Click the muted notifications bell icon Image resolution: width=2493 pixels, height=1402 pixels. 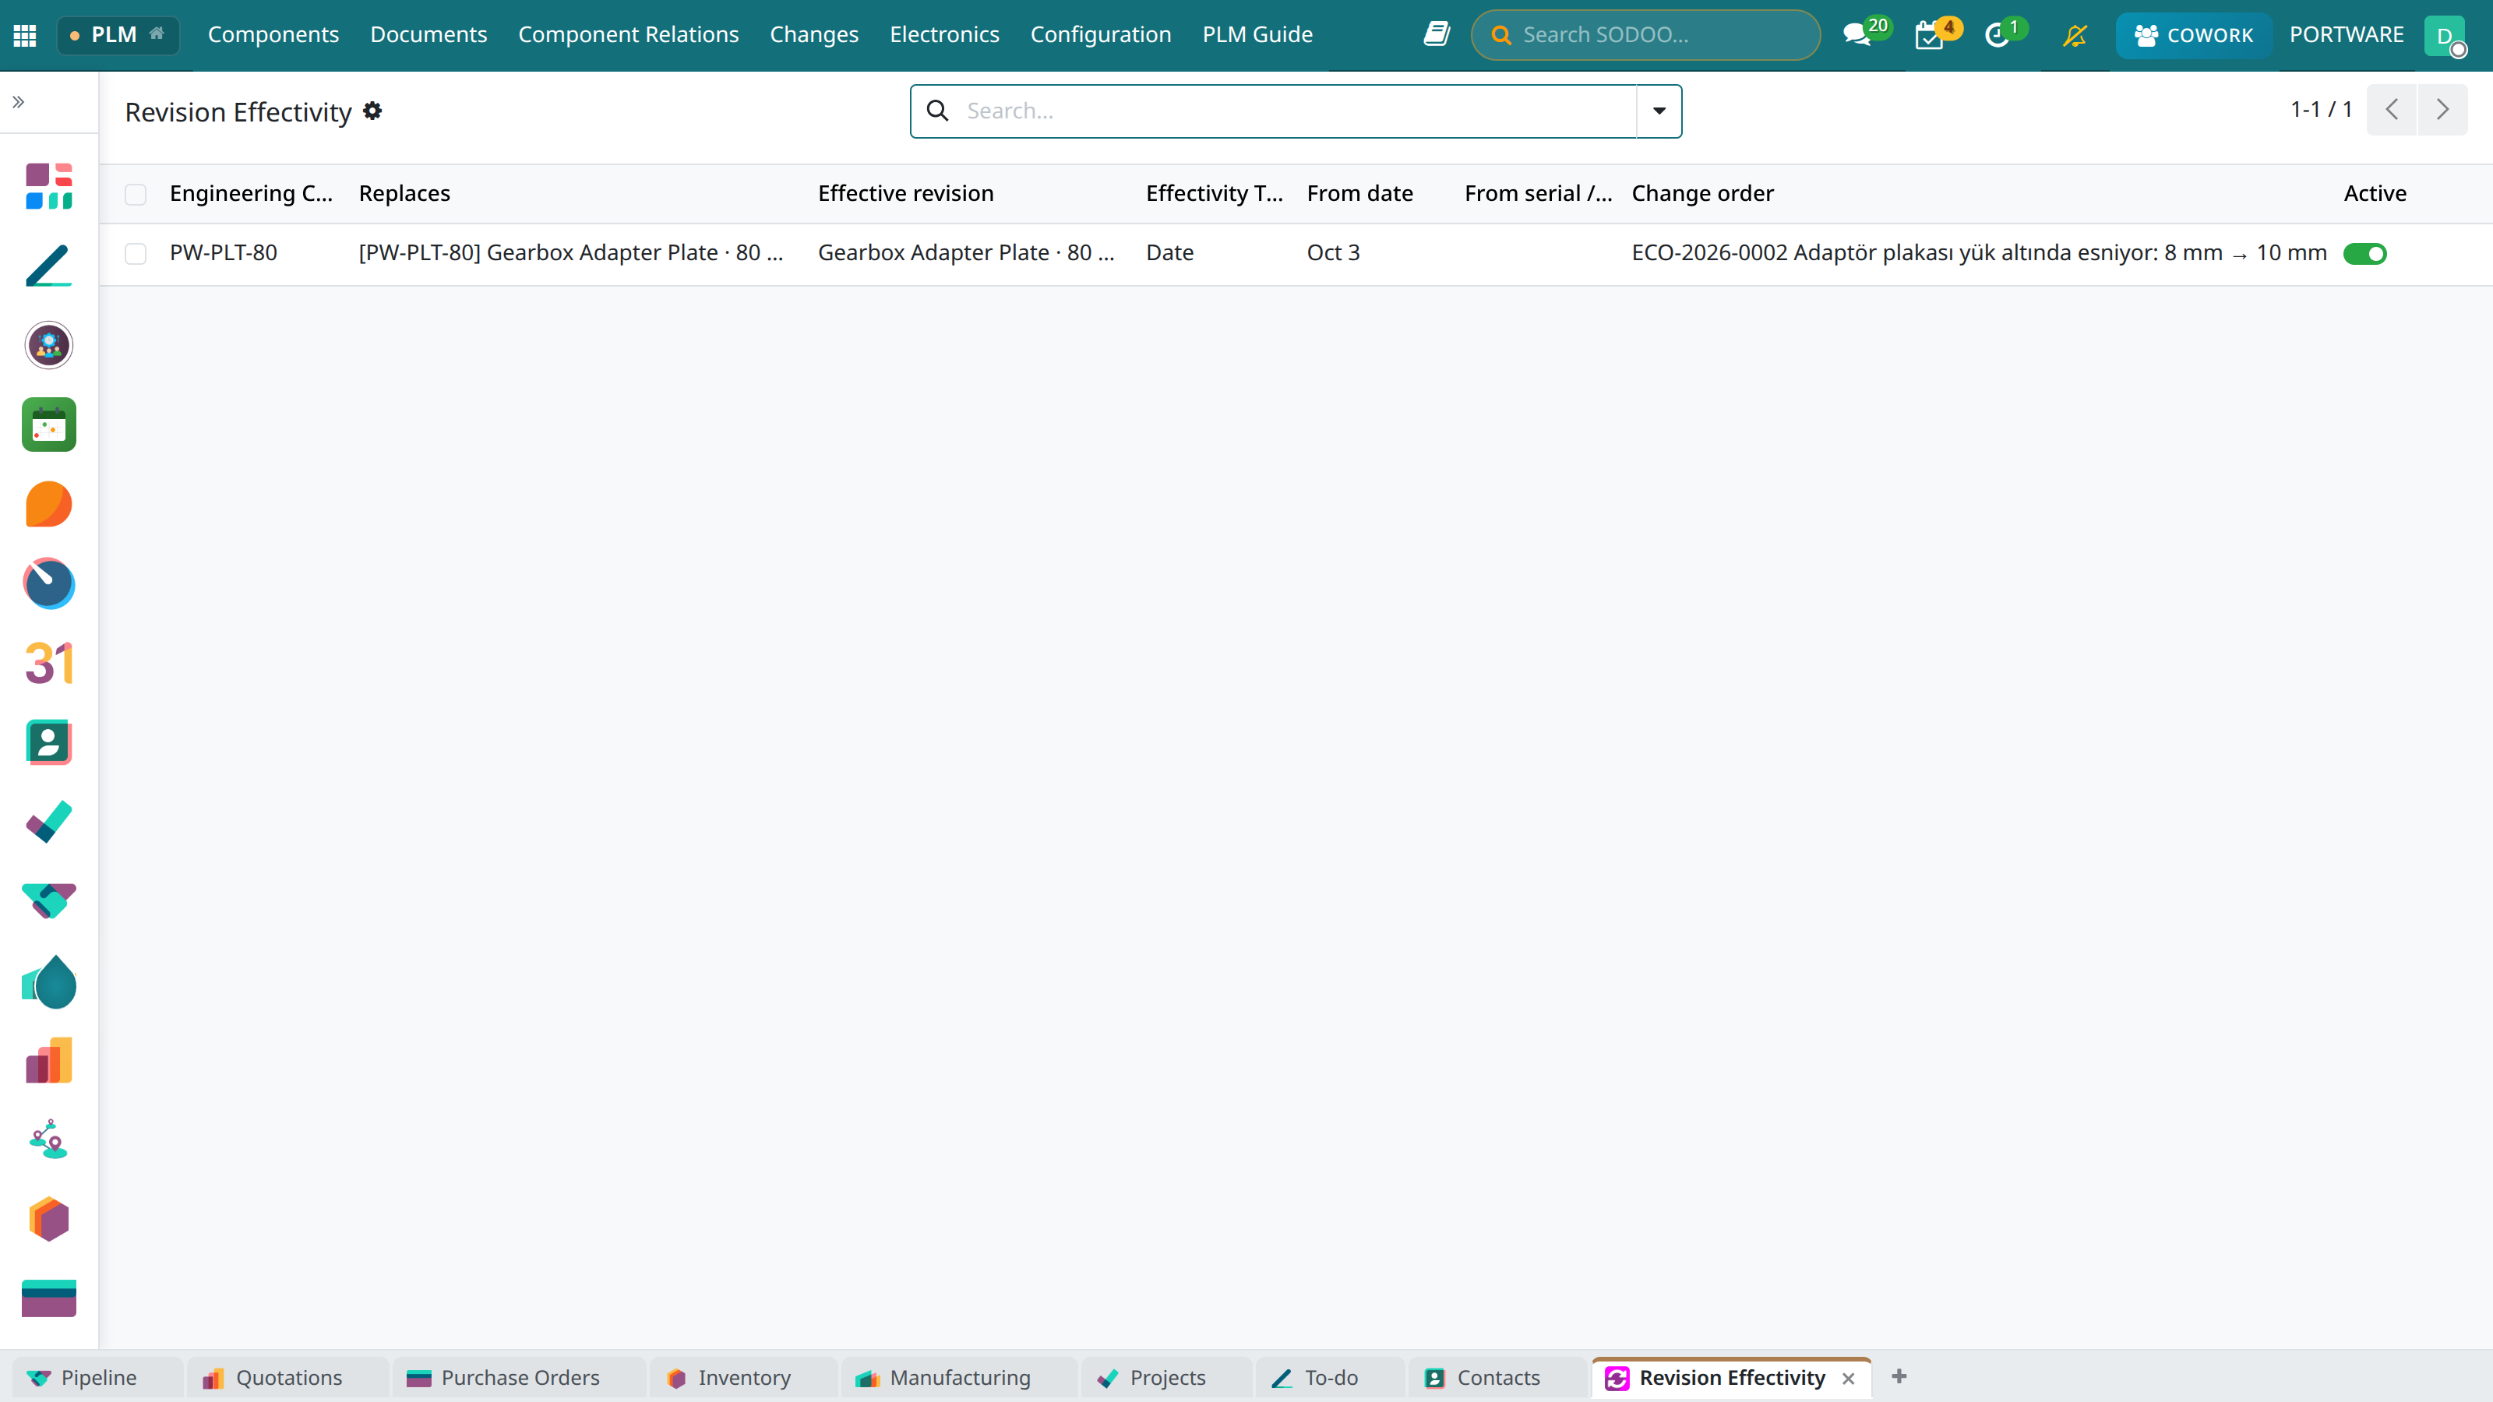click(2075, 35)
